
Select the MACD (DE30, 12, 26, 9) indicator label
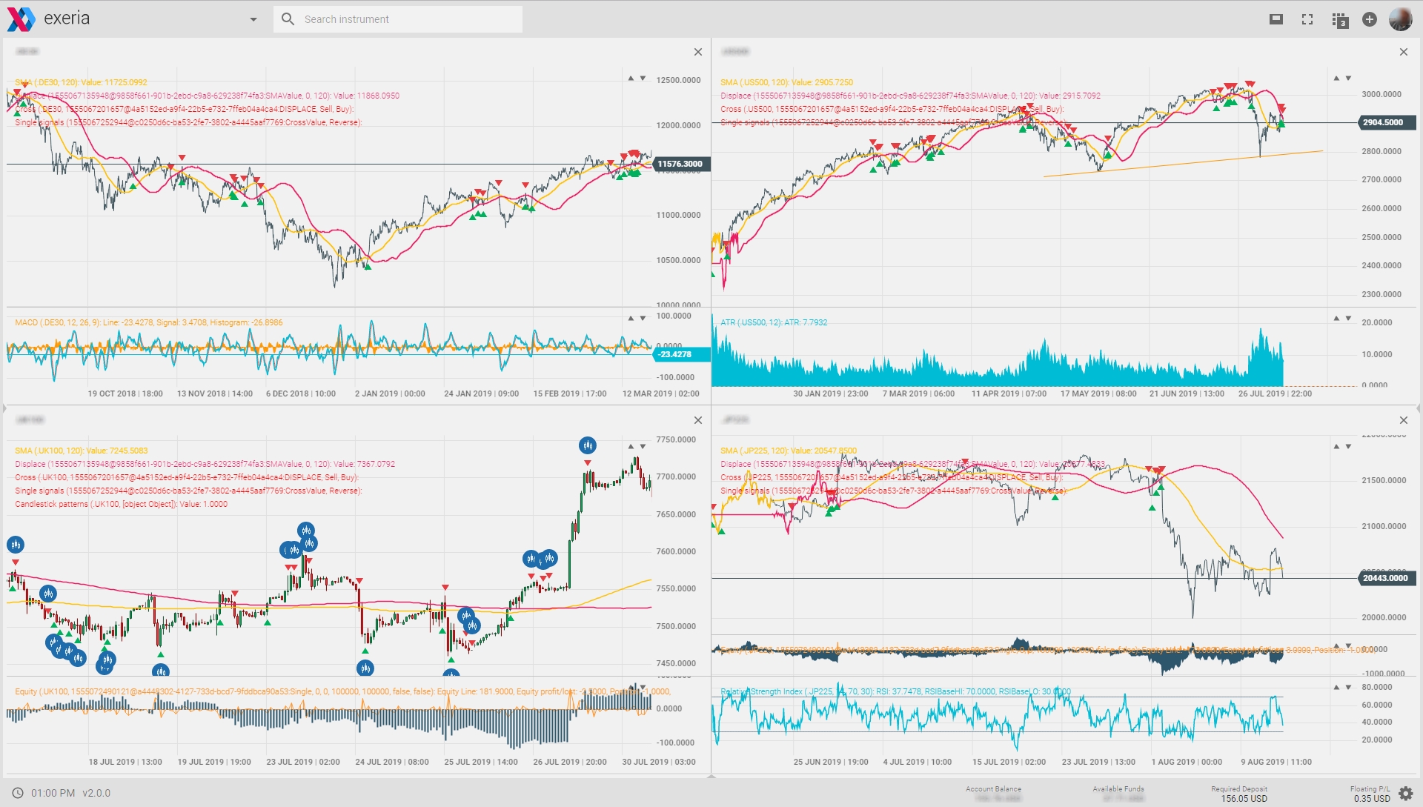(148, 322)
